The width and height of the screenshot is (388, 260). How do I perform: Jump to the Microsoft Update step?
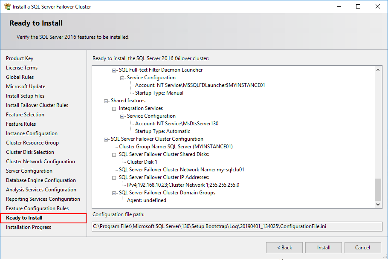26,87
